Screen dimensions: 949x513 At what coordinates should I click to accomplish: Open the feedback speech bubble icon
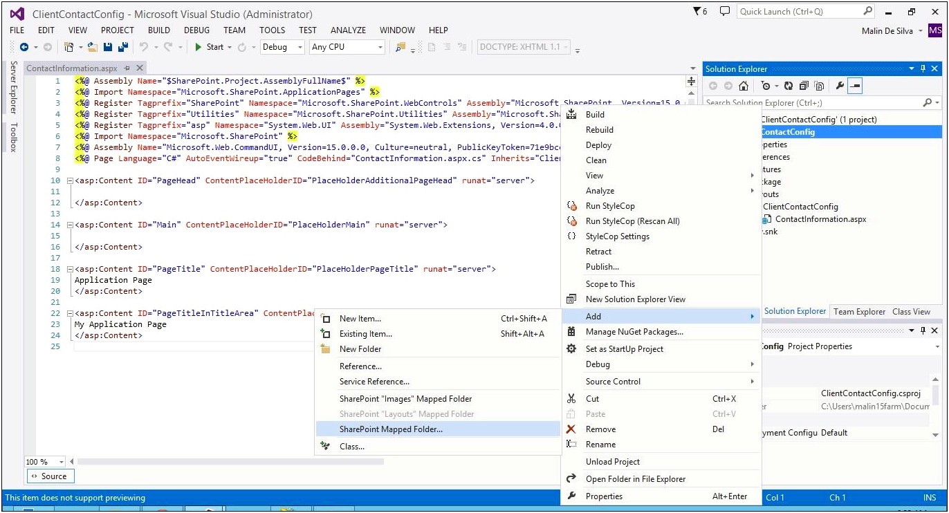coord(724,12)
